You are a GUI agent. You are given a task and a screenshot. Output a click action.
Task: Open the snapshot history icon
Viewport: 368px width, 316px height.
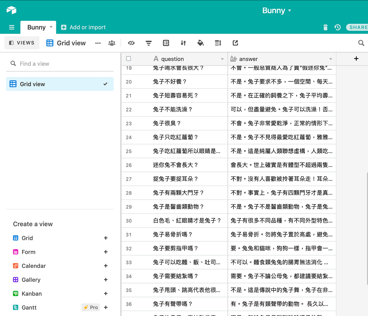[x=338, y=27]
